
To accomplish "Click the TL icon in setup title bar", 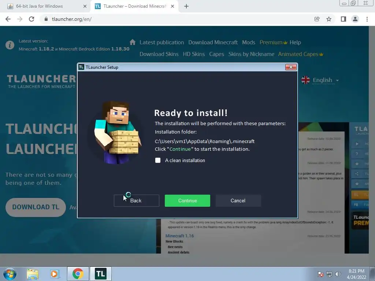I will point(81,67).
